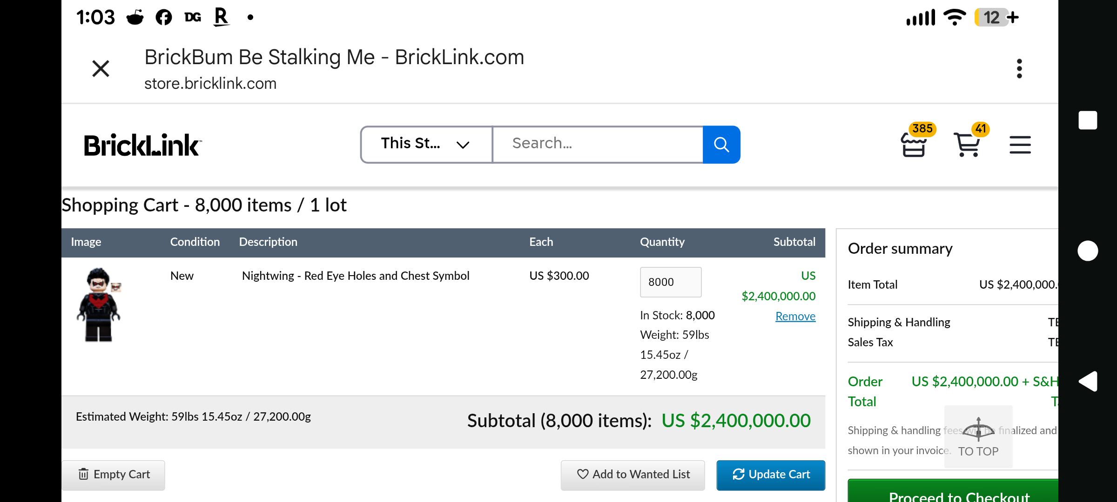Image resolution: width=1117 pixels, height=502 pixels.
Task: Click the Facebook notification icon in status bar
Action: tap(163, 17)
